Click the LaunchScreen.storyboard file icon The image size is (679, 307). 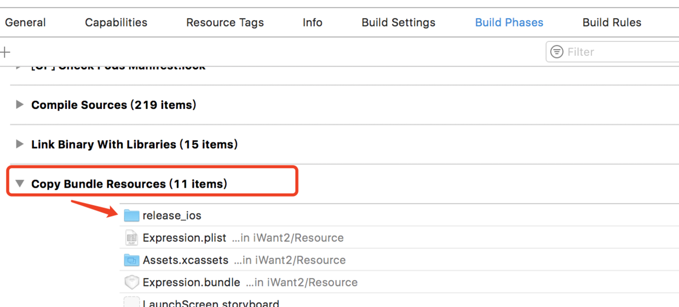pos(131,303)
